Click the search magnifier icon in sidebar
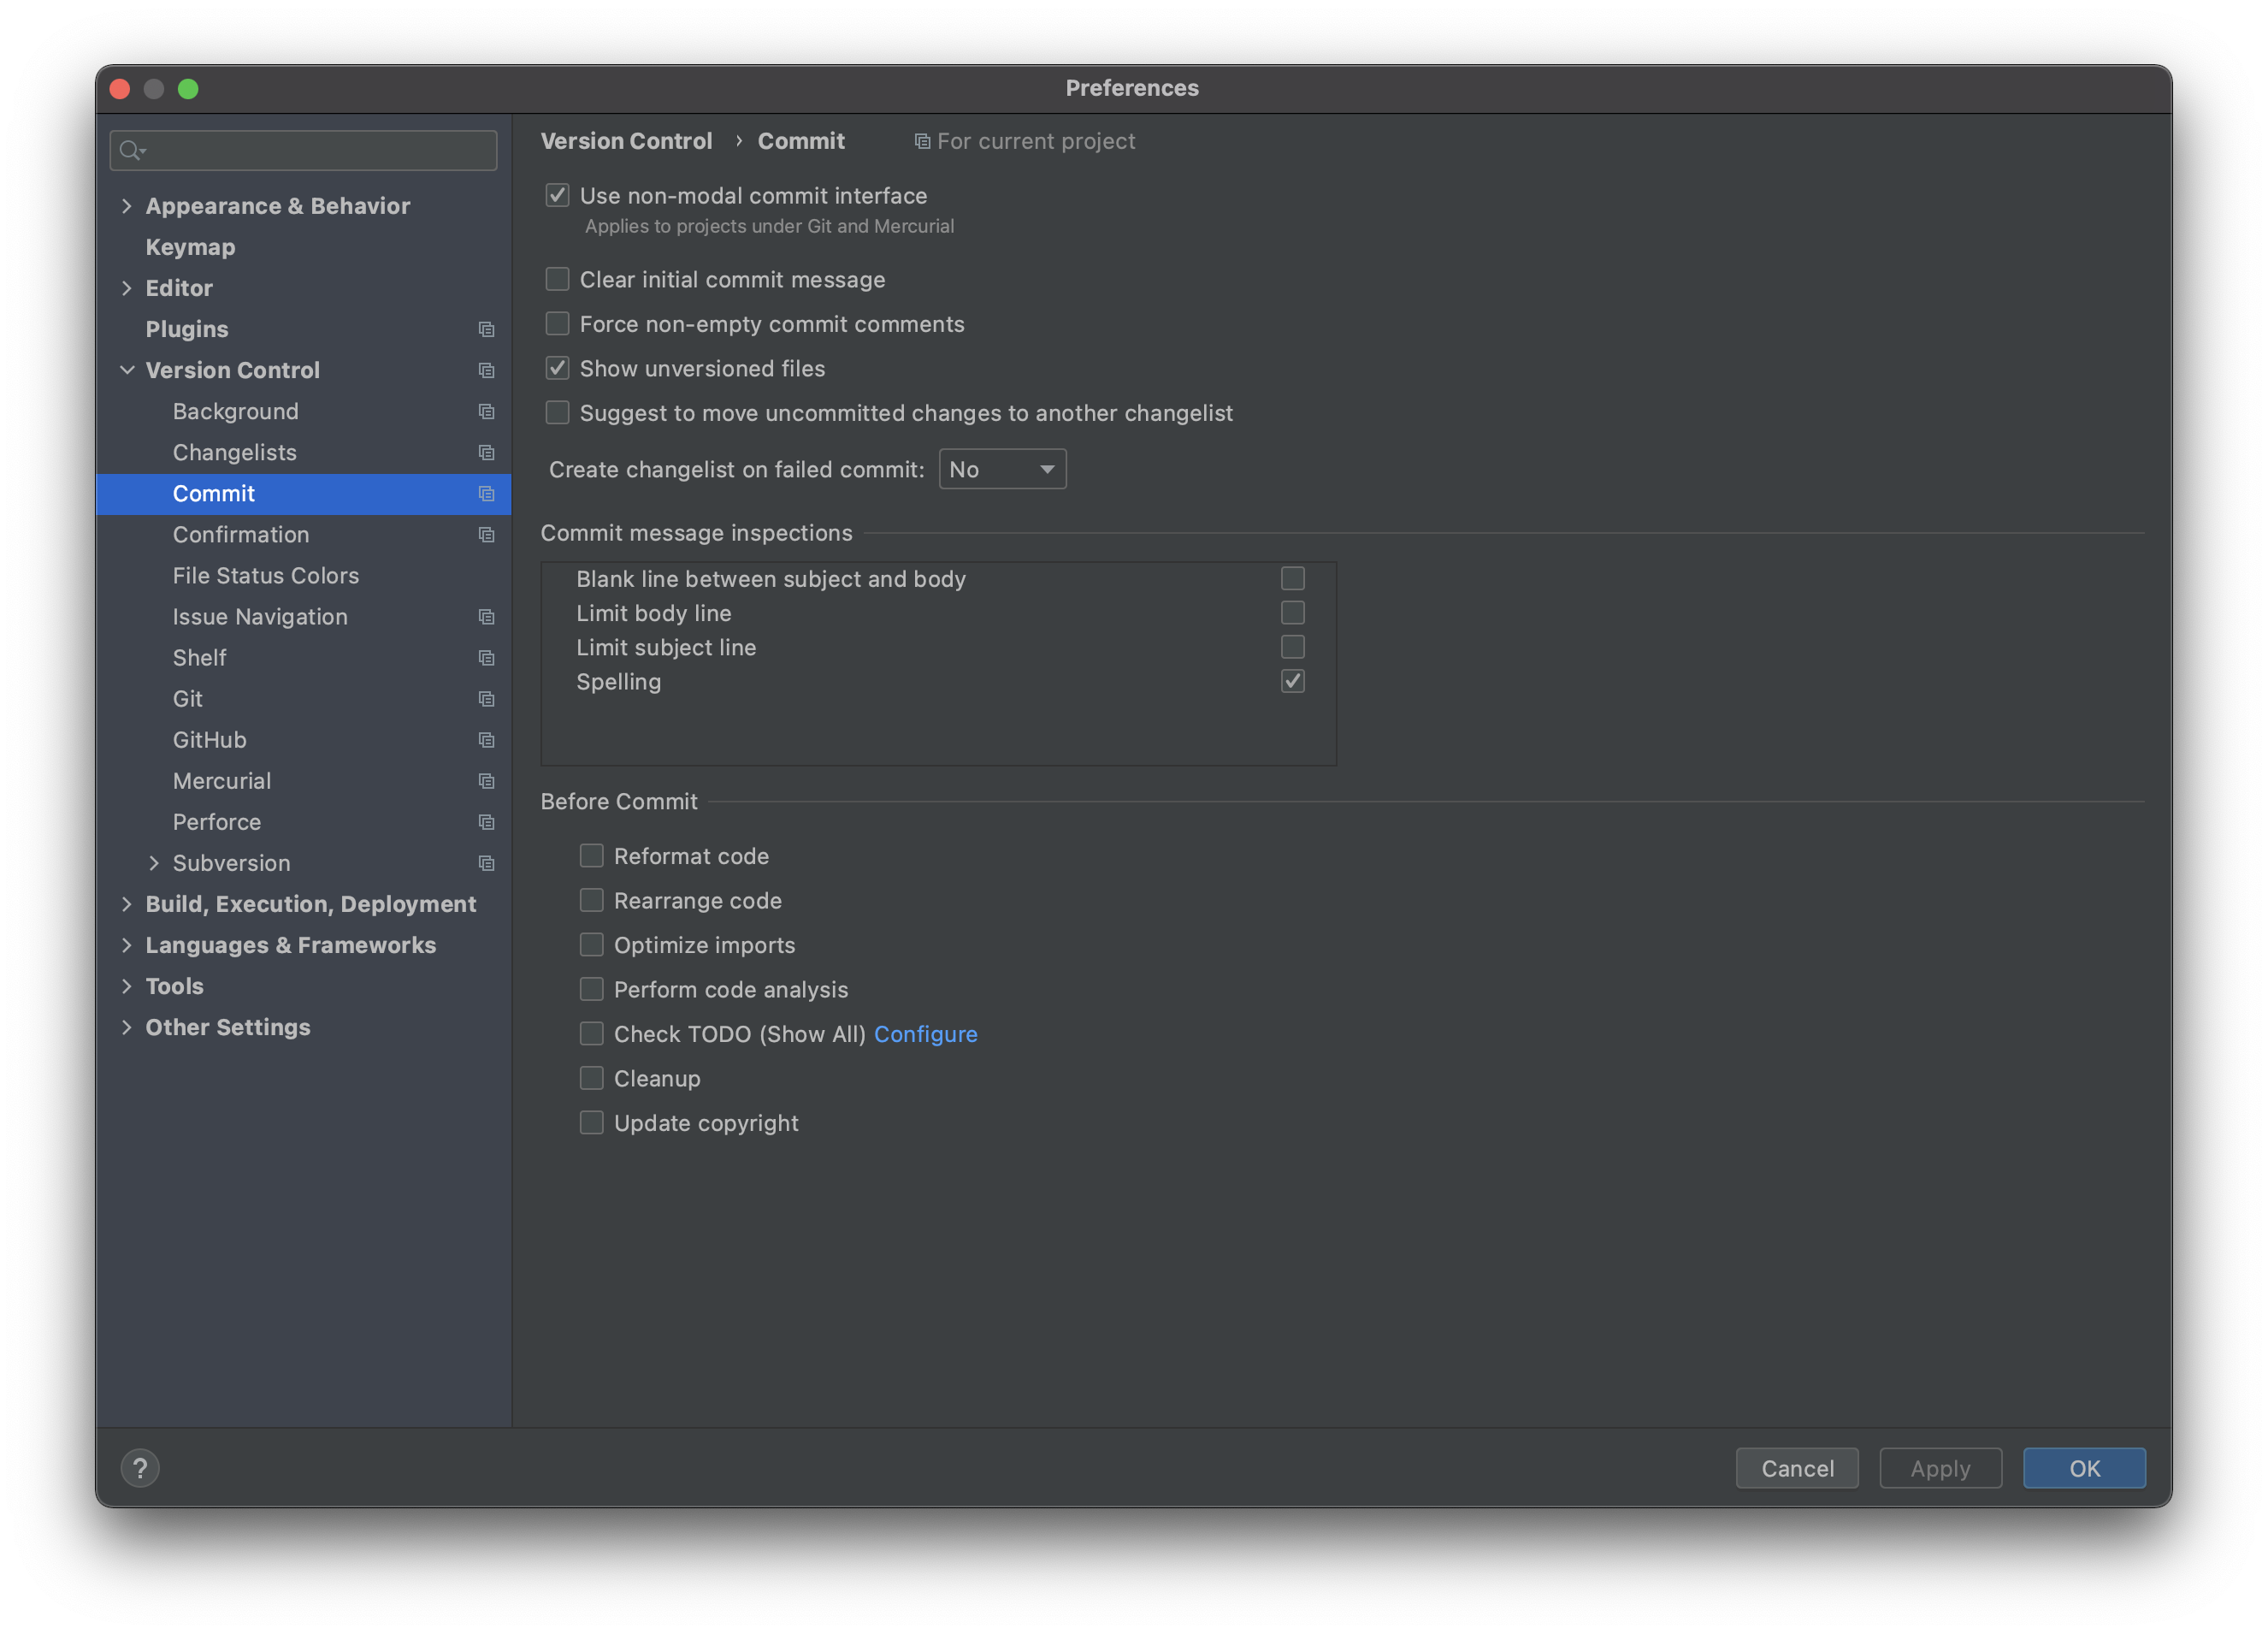The height and width of the screenshot is (1634, 2268). tap(130, 150)
